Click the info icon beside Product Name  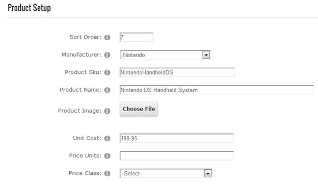click(108, 90)
